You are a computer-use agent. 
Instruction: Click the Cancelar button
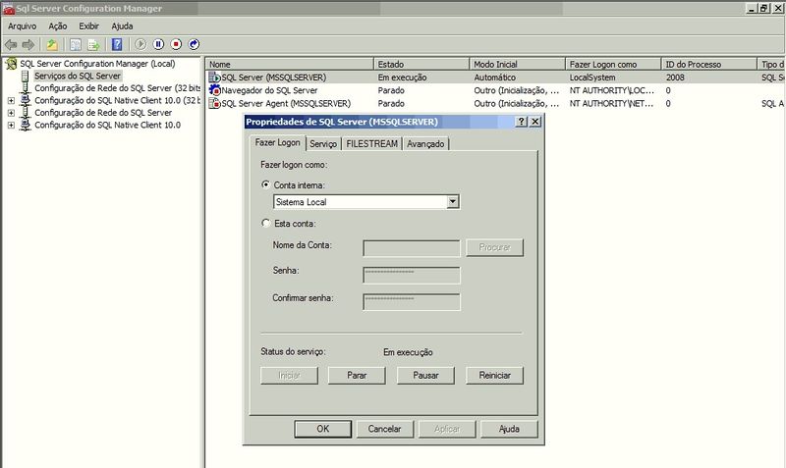(384, 429)
